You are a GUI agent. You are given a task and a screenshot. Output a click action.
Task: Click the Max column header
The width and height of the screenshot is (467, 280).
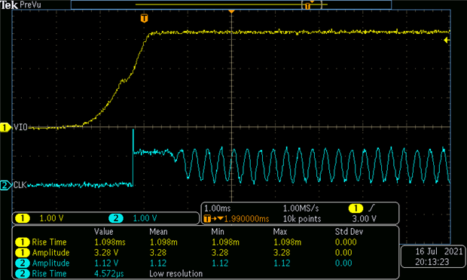coord(280,232)
